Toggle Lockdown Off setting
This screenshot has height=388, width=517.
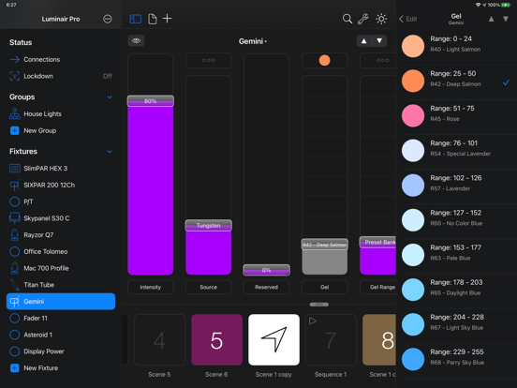pyautogui.click(x=61, y=76)
